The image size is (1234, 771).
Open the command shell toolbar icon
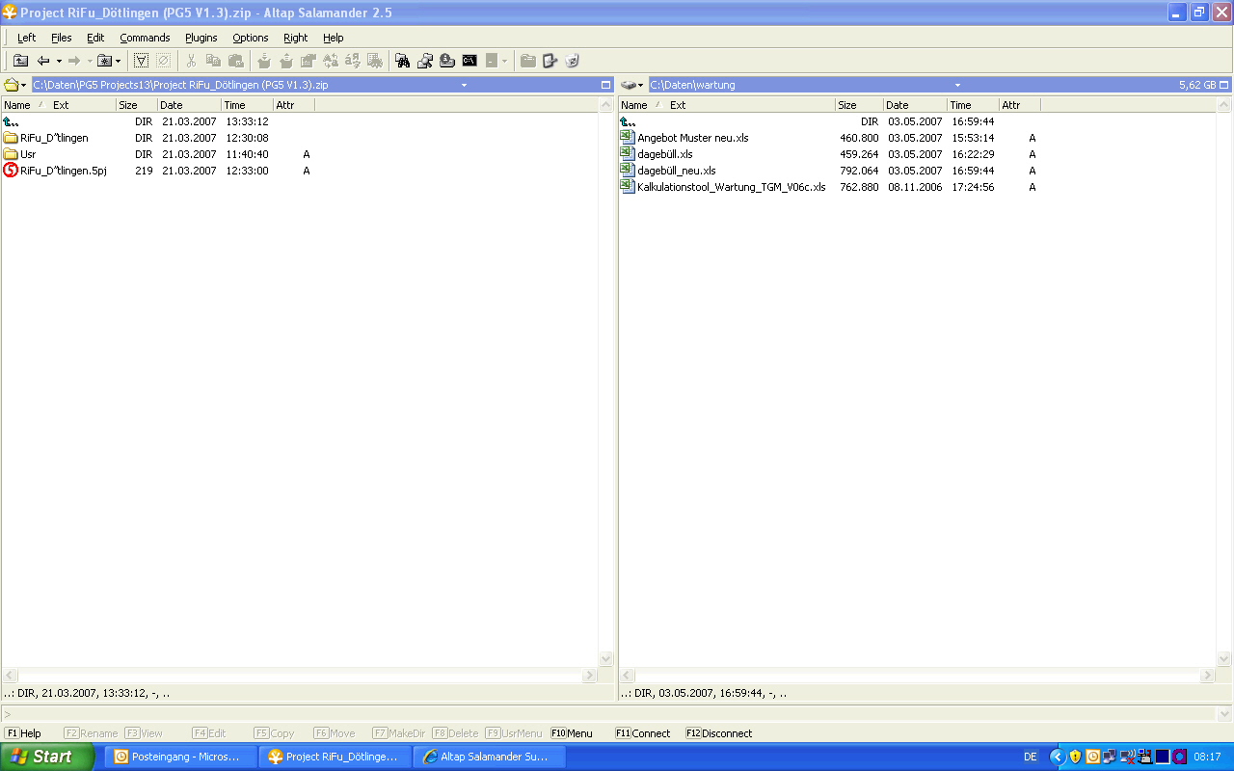pos(469,61)
